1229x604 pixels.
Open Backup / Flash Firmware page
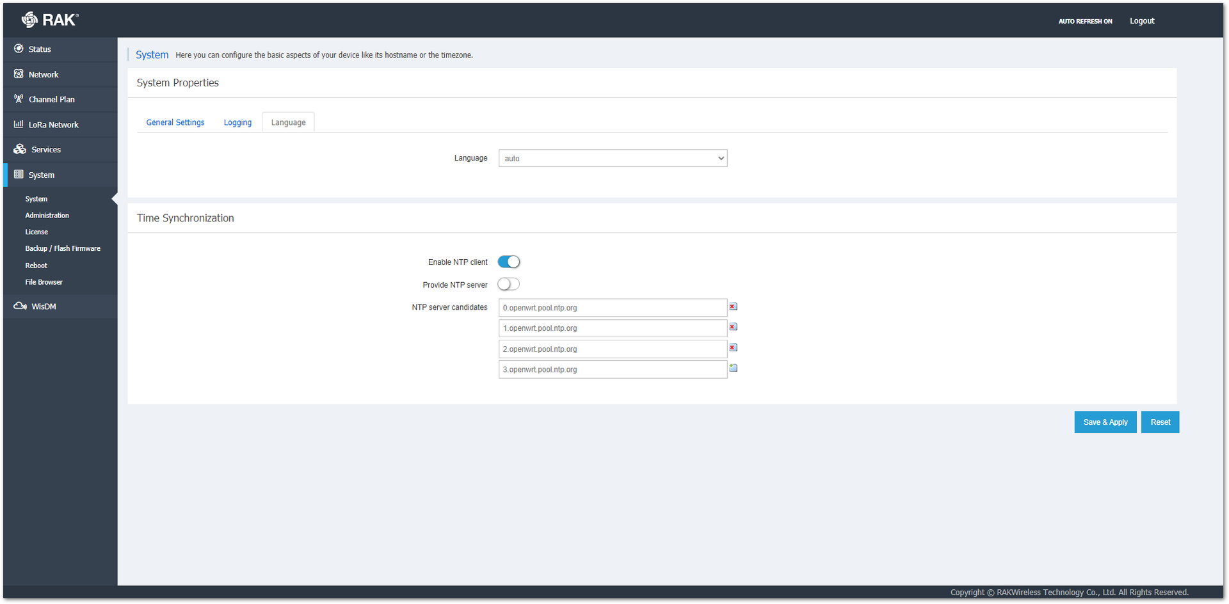pos(63,248)
